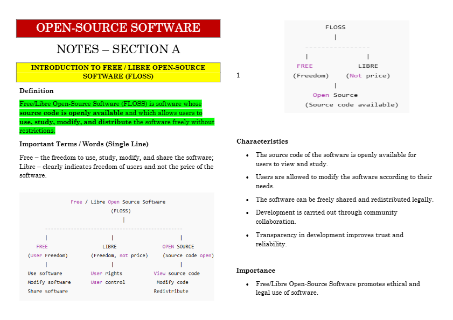Viewport: 453px width, 320px height.
Task: Click the line starting 'Libre – clearly indicates freedom'
Action: click(x=116, y=167)
